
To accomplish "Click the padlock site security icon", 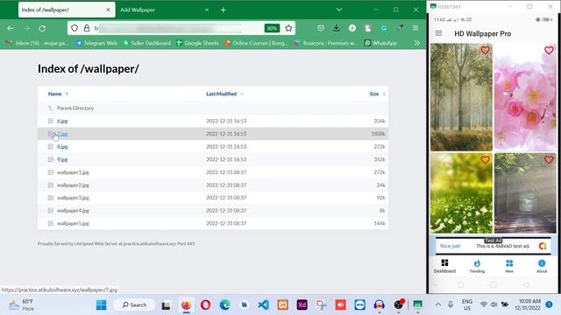I will (x=86, y=28).
